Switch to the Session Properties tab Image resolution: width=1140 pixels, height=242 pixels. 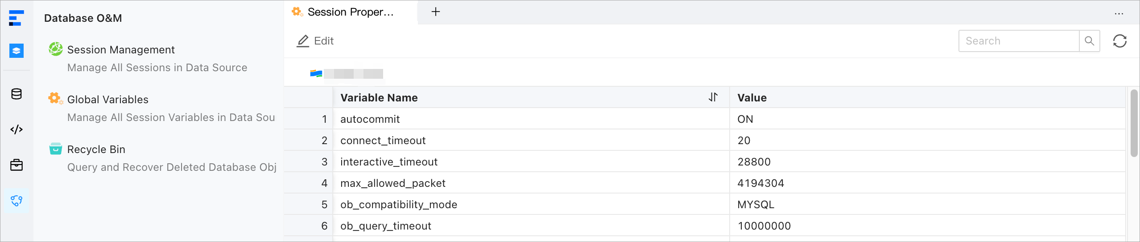tap(350, 12)
